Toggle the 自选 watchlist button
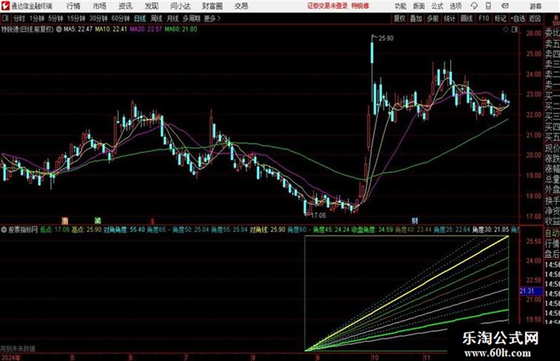The width and height of the screenshot is (560, 361). tap(518, 18)
